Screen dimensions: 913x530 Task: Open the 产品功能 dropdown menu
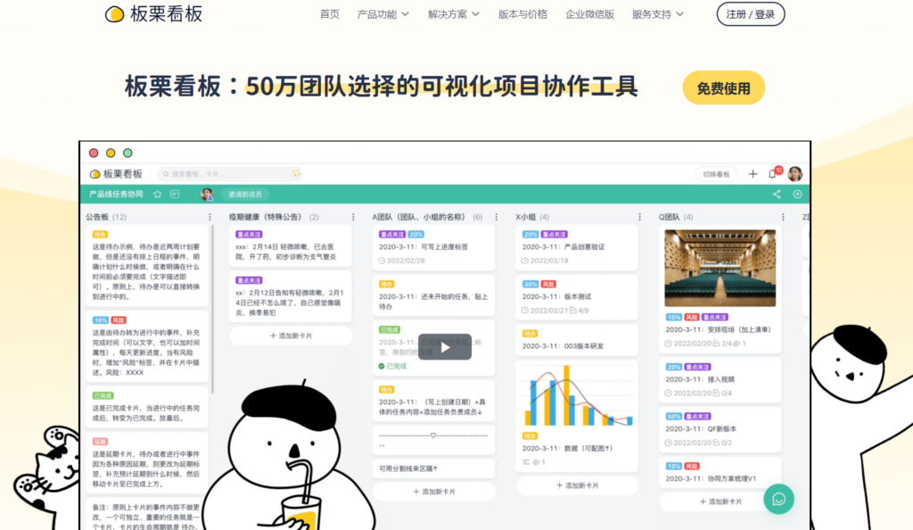coord(377,14)
